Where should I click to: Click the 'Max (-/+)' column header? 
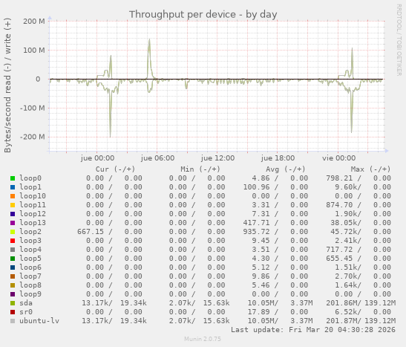pyautogui.click(x=370, y=169)
